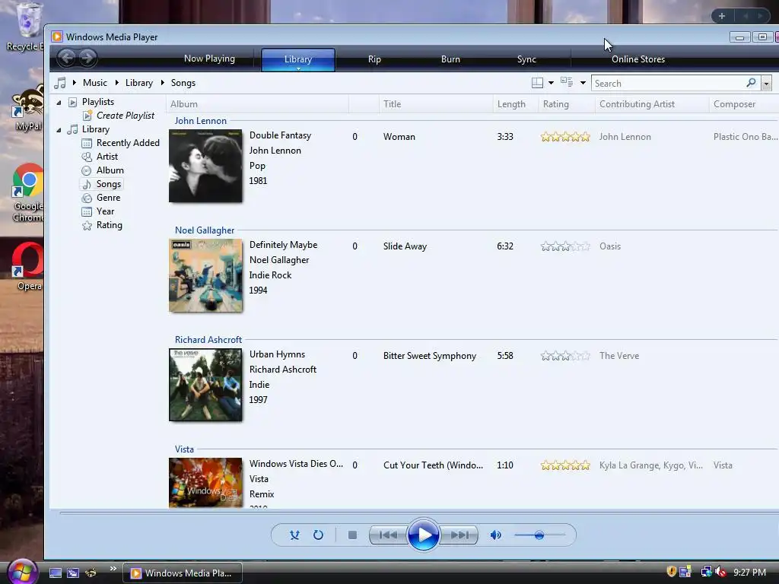Image resolution: width=779 pixels, height=584 pixels.
Task: Select Create Playlist in sidebar
Action: click(x=126, y=116)
